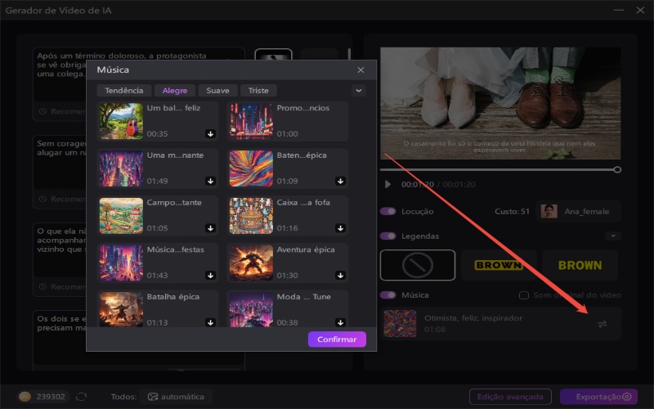Select the "Caixa ...a fofa" thumbnail
654x409 pixels.
[x=251, y=216]
